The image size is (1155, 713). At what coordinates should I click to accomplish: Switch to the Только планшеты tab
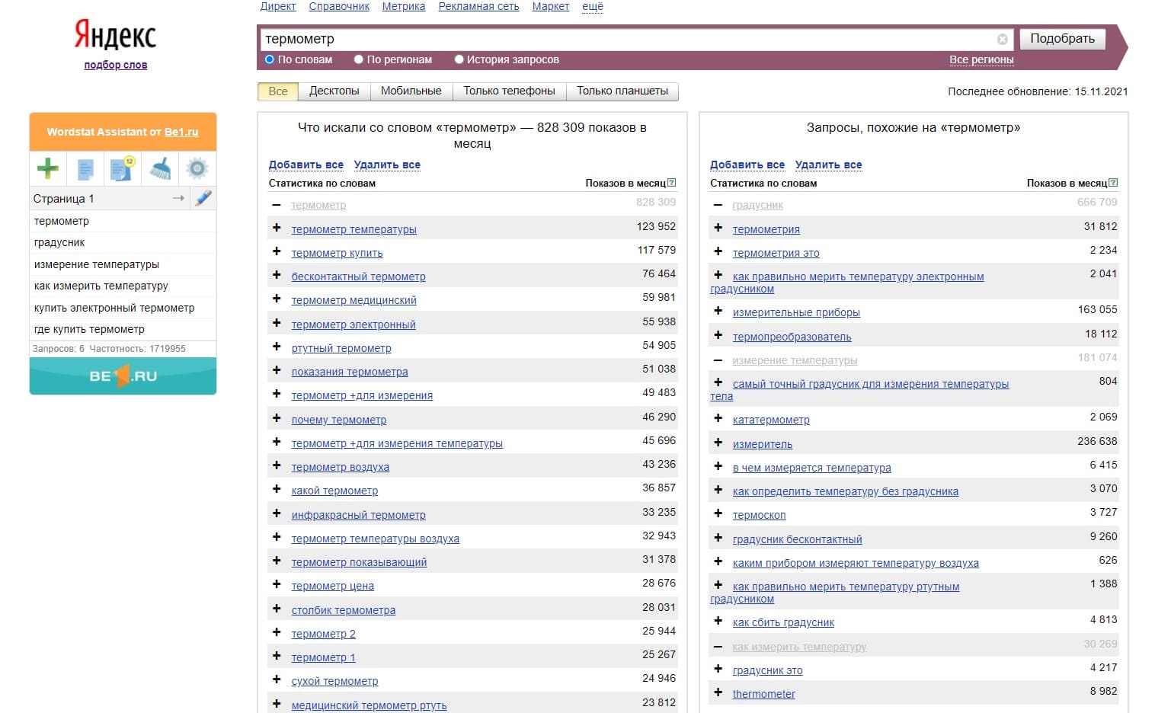pyautogui.click(x=622, y=91)
